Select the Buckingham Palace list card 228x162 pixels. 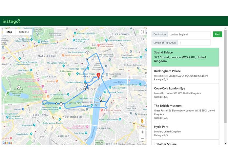[x=185, y=75]
